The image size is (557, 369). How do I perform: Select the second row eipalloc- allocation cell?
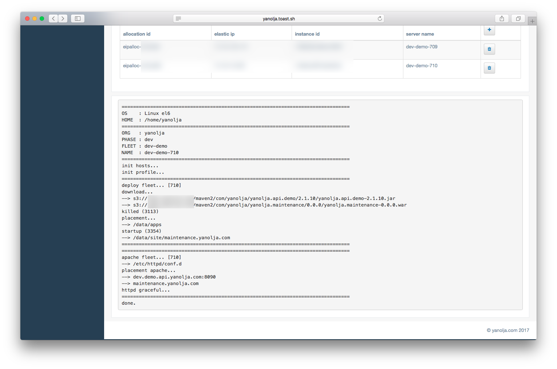tap(166, 69)
